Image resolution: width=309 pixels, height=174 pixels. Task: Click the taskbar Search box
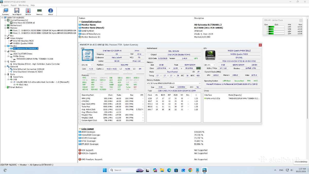click(x=126, y=170)
